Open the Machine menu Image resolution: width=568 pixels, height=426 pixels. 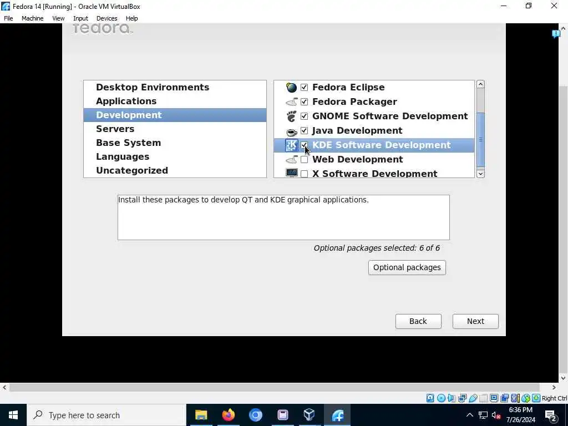pyautogui.click(x=33, y=18)
